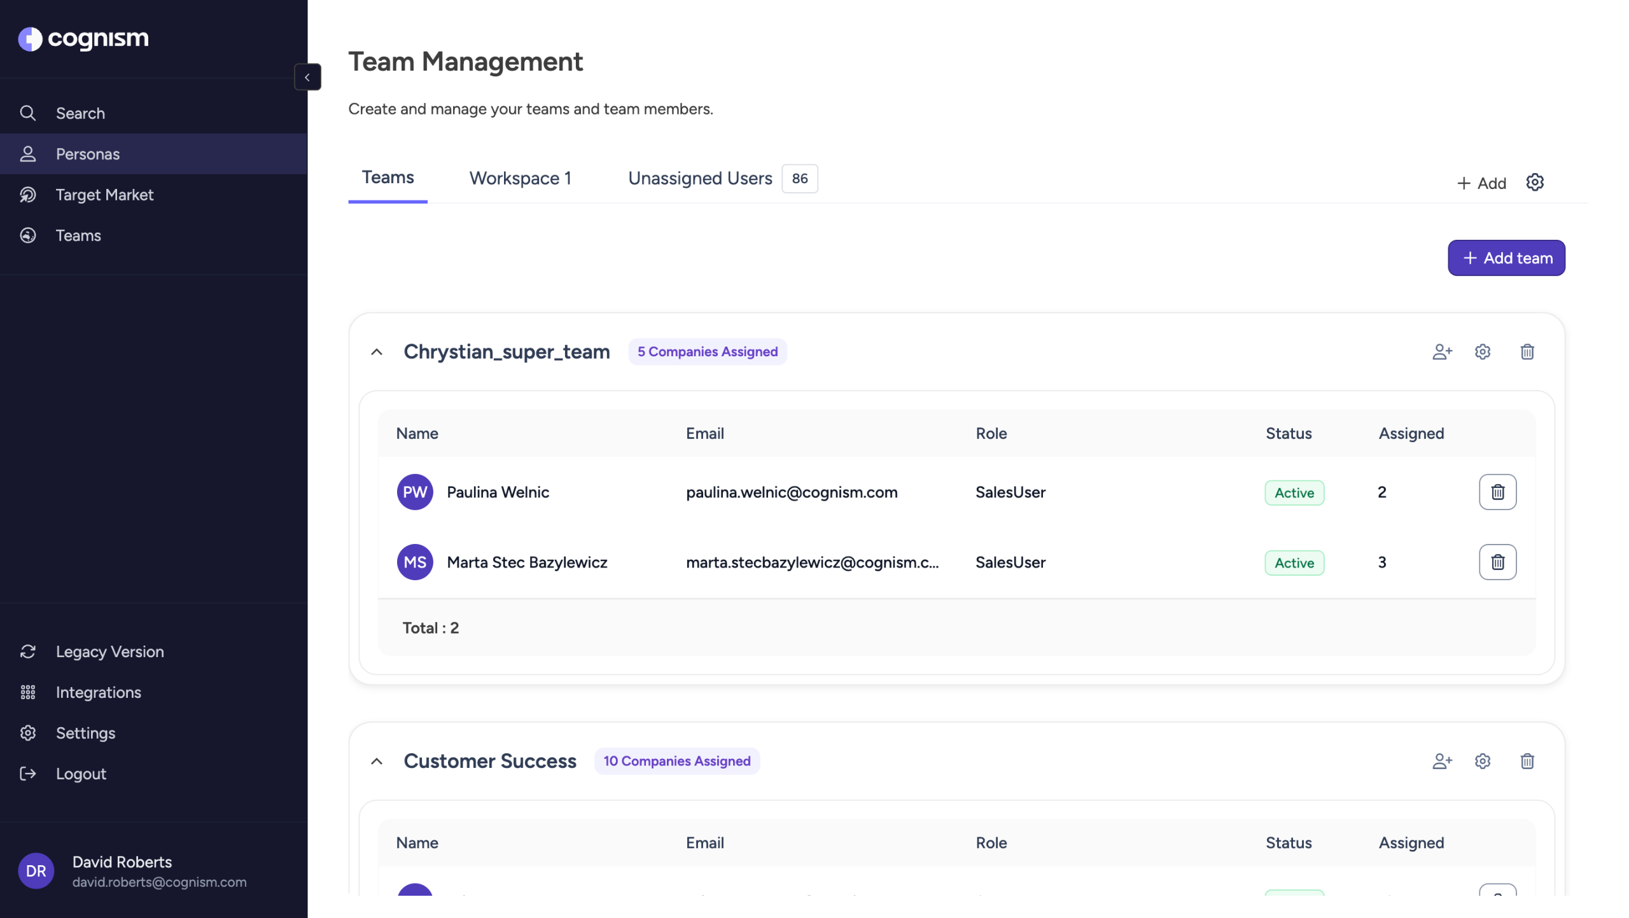The height and width of the screenshot is (918, 1629).
Task: Click the + Add link near tabs
Action: [x=1481, y=183]
